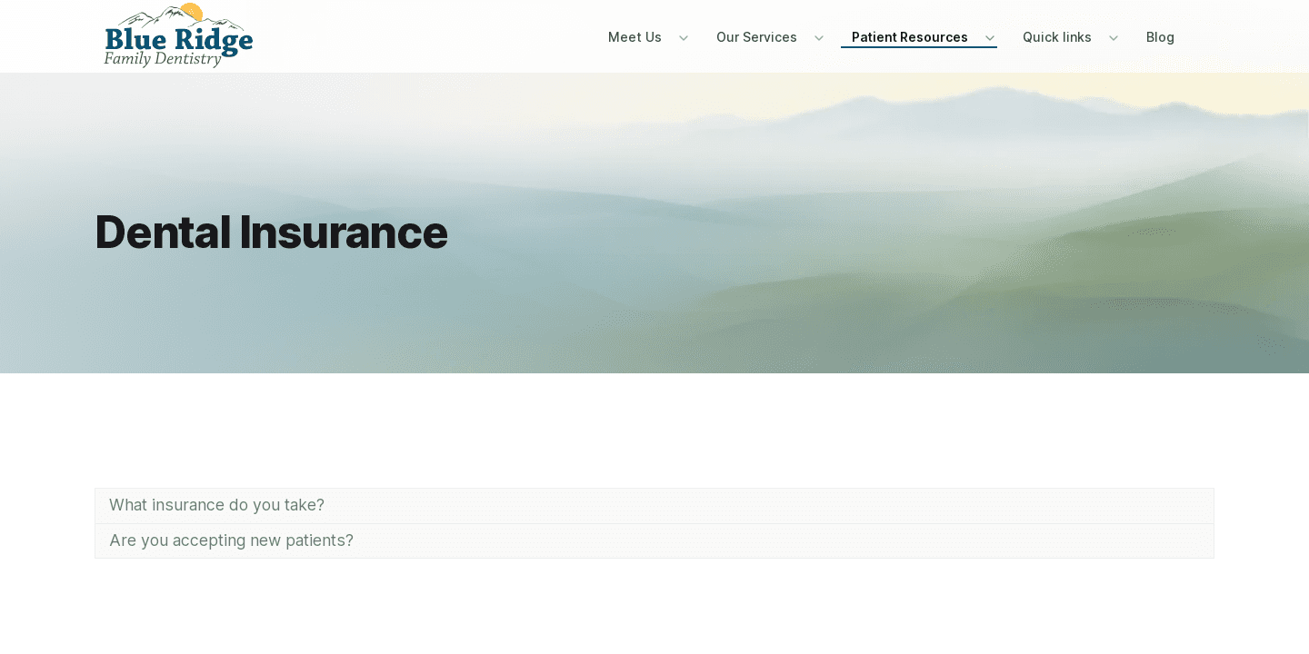Expand 'Are you accepting new patients?' question
This screenshot has height=654, width=1309.
(x=654, y=541)
